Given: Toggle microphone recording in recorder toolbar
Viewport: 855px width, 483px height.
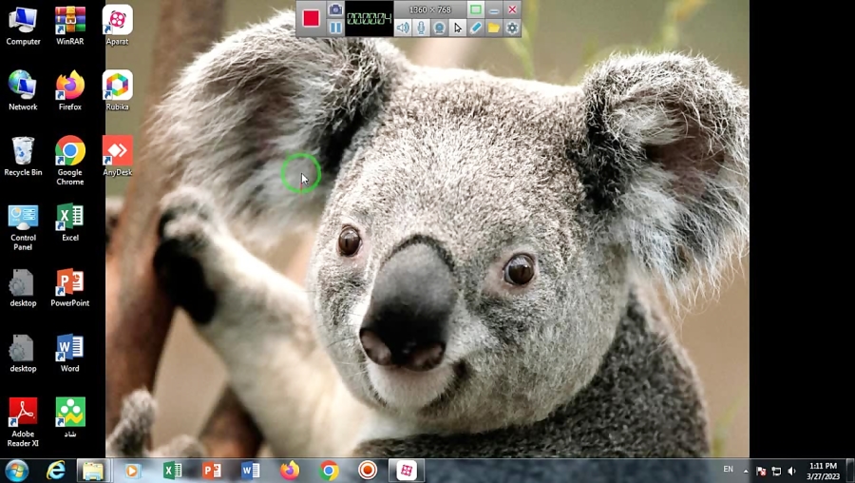Looking at the screenshot, I should tap(421, 28).
